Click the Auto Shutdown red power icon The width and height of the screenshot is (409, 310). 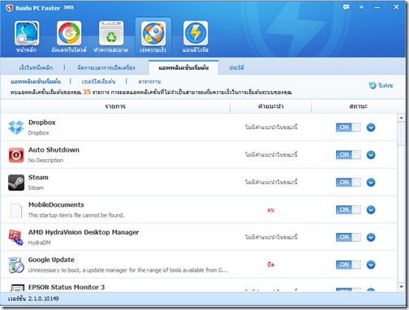point(16,155)
